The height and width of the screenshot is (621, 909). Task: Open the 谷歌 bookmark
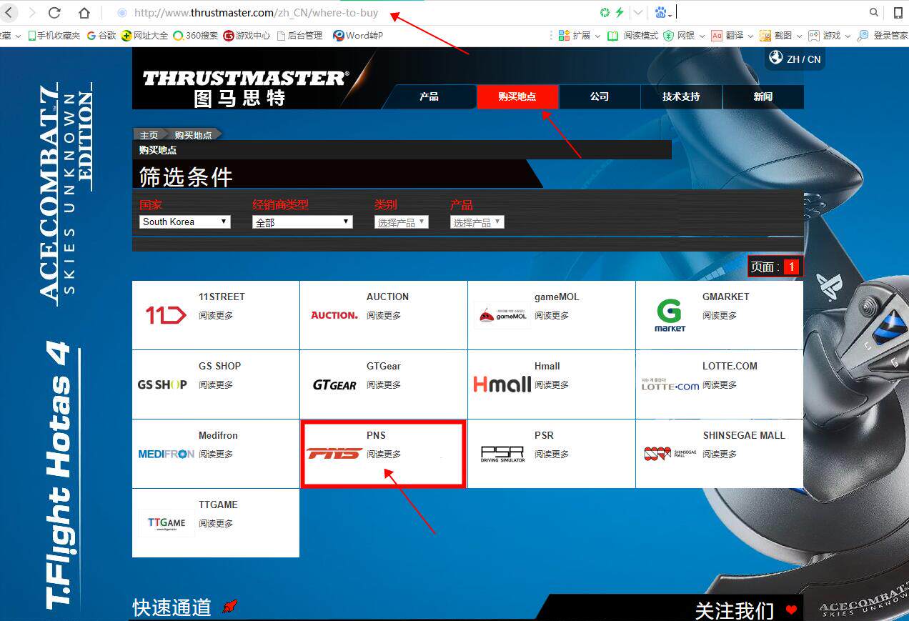pyautogui.click(x=101, y=35)
